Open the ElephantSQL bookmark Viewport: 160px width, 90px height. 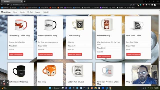click(x=86, y=8)
